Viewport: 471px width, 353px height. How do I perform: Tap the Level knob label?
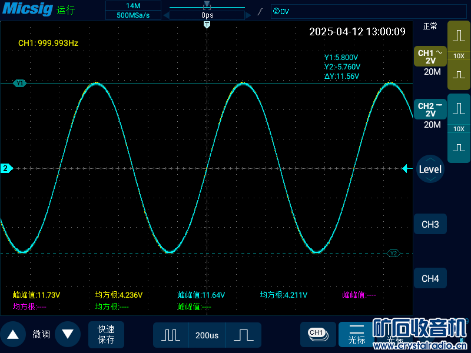coord(430,169)
